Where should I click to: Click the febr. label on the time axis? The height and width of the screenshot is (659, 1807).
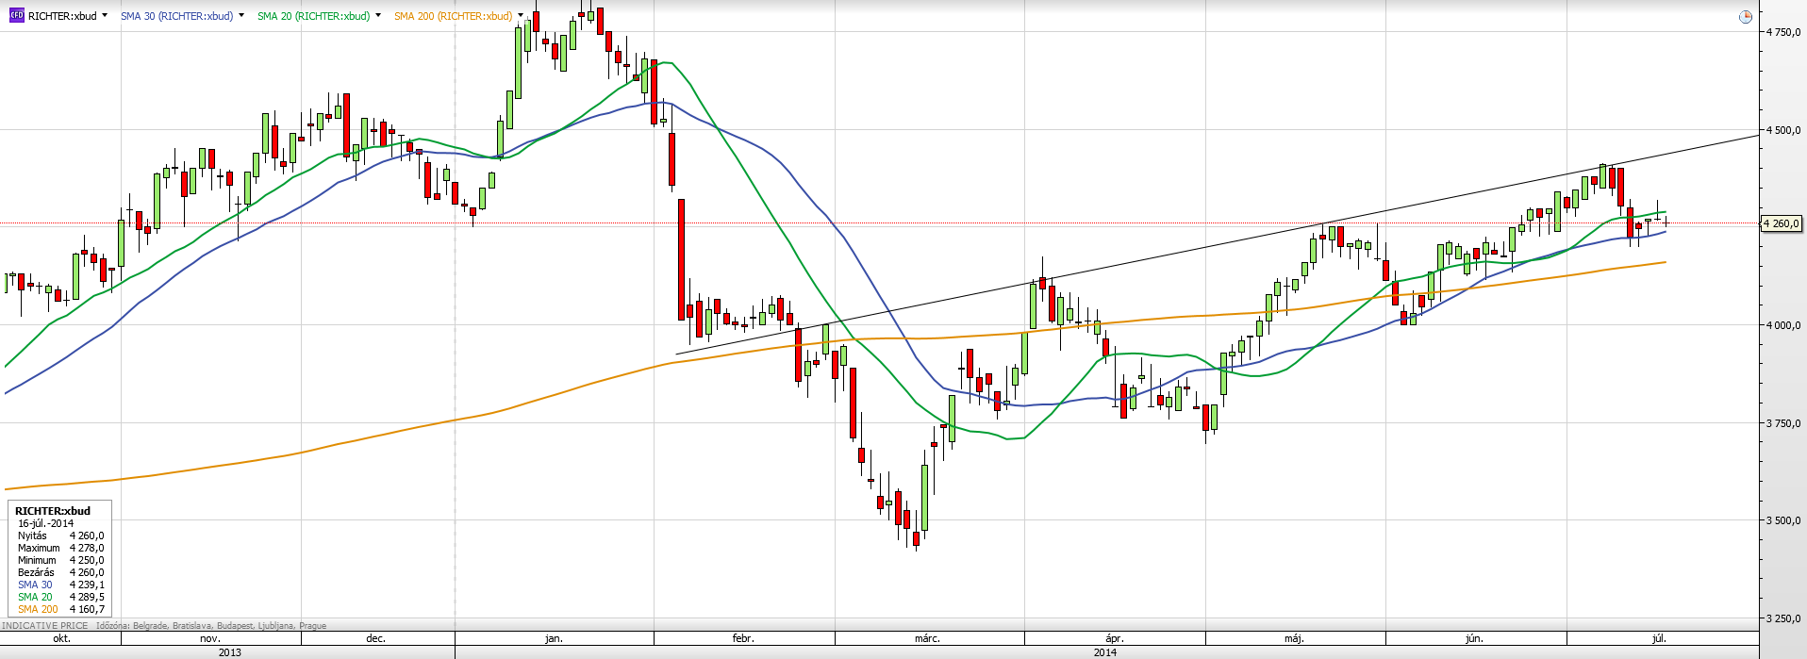coord(743,638)
